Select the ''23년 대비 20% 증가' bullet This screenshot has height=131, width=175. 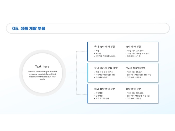click(x=135, y=51)
